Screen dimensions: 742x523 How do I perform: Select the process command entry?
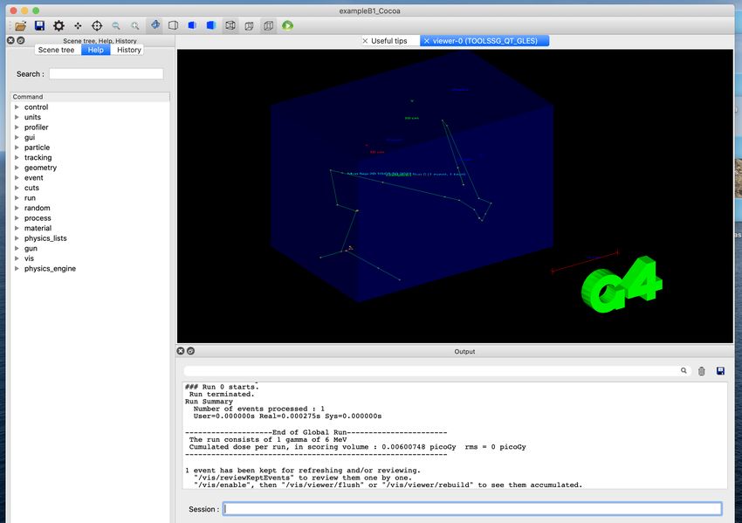click(x=38, y=218)
